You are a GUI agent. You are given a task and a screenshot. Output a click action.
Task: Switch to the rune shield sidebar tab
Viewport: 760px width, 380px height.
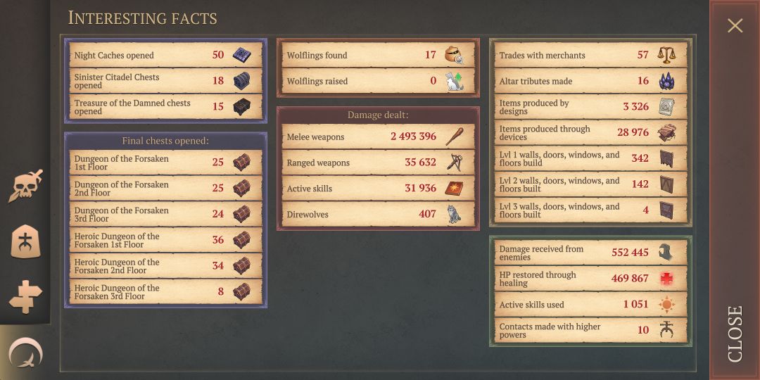[25, 241]
